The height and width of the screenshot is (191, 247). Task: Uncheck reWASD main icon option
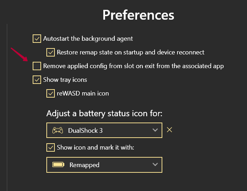[x=51, y=93]
